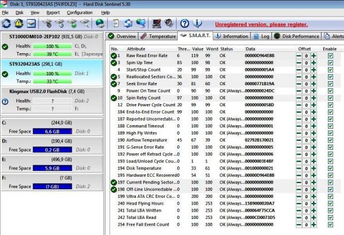Click the globe icon in the toolbar

point(100,23)
